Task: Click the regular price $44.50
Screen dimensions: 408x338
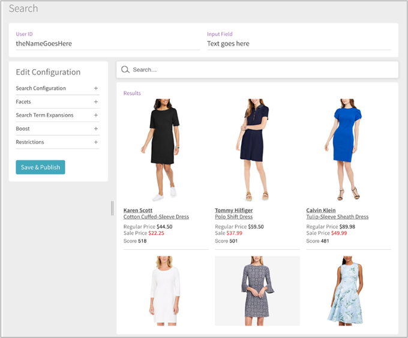Action: (x=164, y=226)
